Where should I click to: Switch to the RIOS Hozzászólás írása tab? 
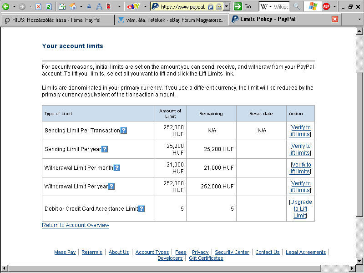[x=58, y=20]
